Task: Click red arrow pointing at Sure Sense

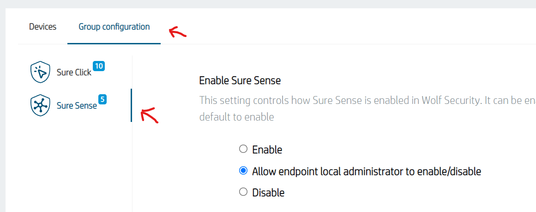Action: [x=149, y=115]
